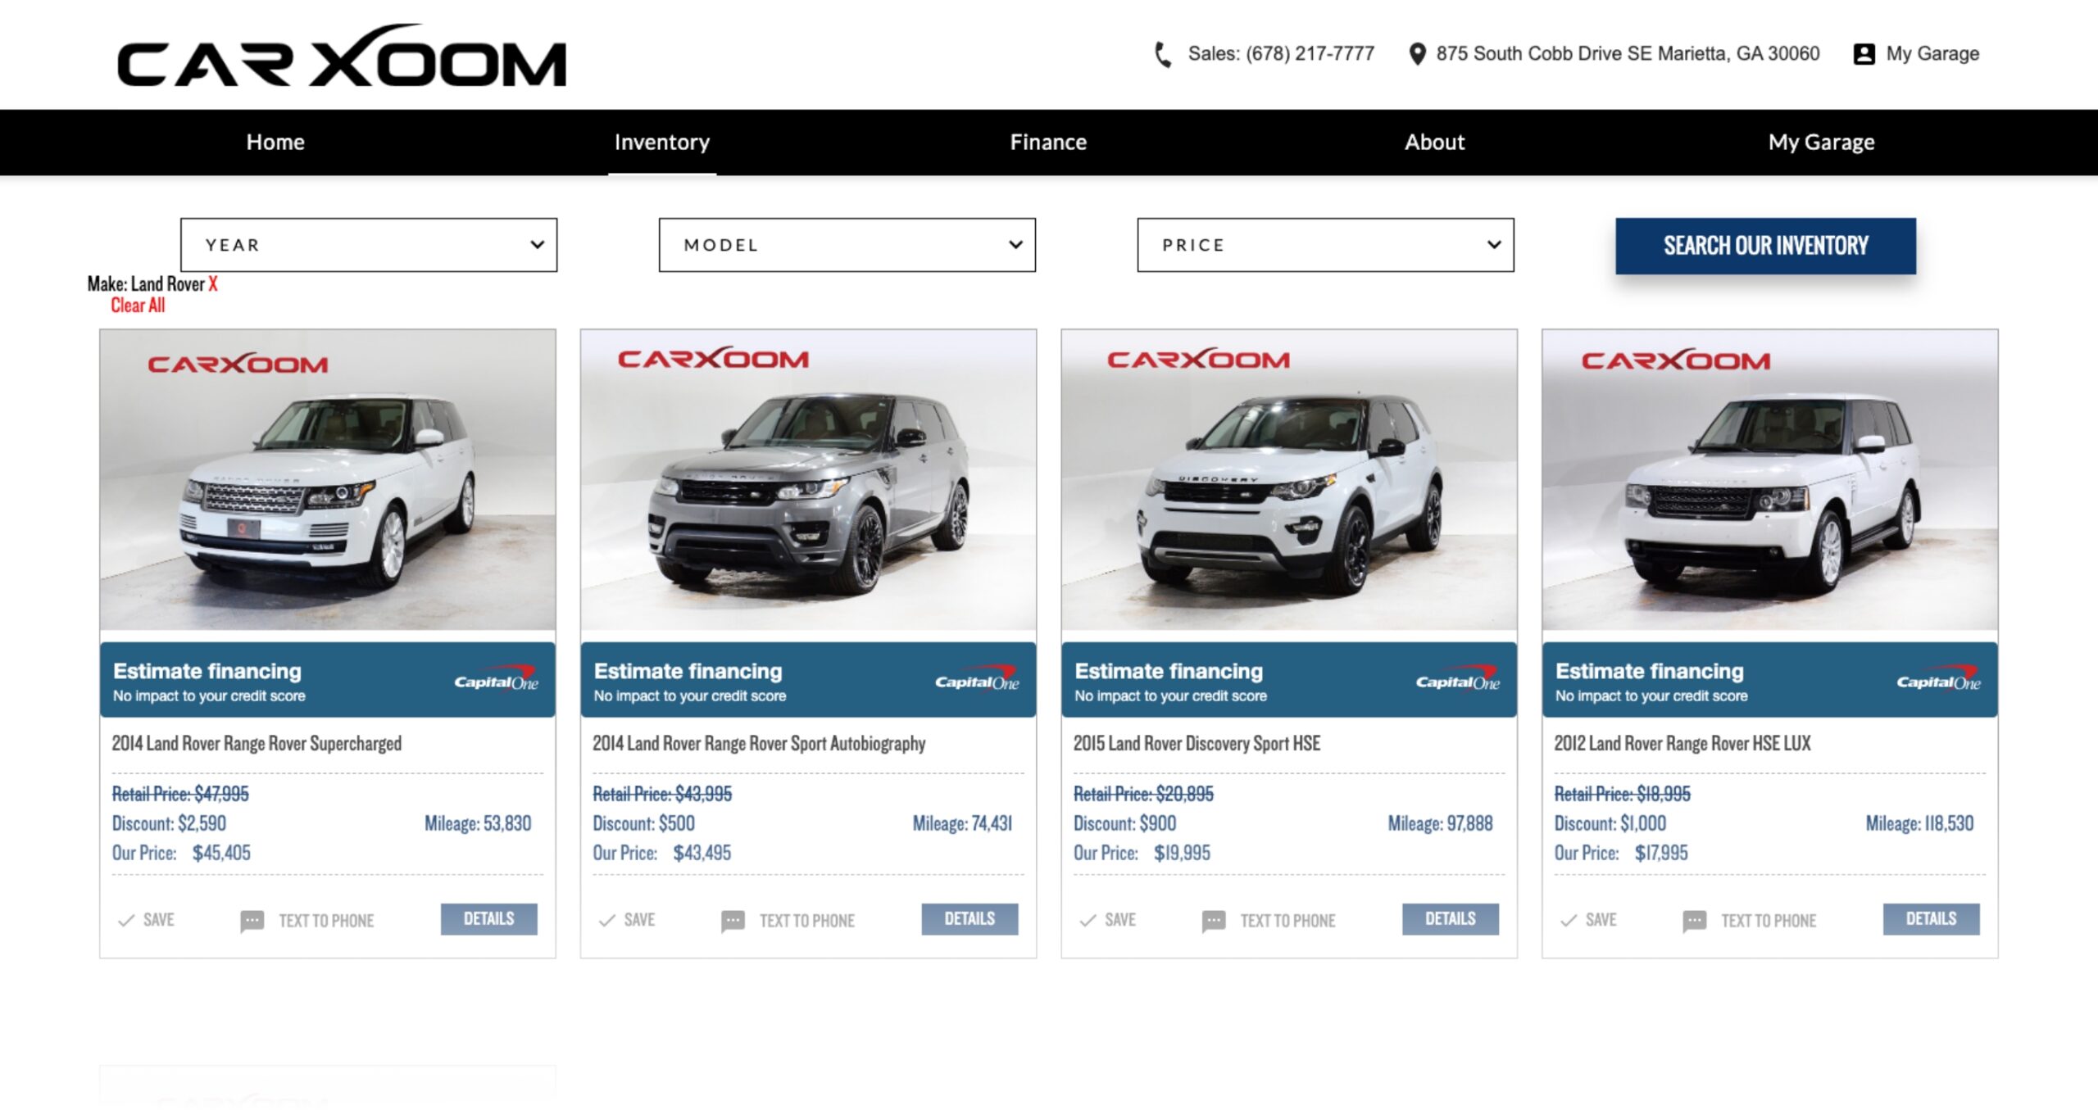Click DETAILS for the 2015 Discovery Sport HSE

click(x=1451, y=919)
